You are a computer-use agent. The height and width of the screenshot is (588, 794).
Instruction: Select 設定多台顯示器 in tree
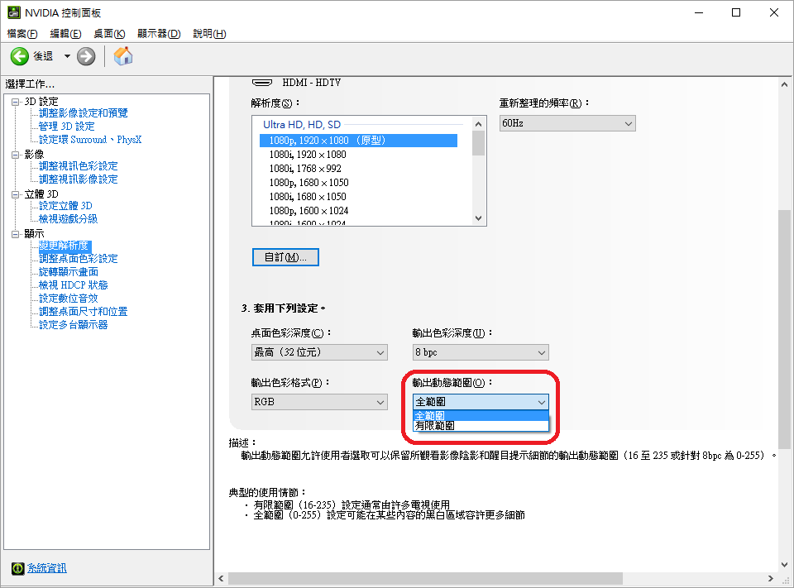(x=74, y=325)
